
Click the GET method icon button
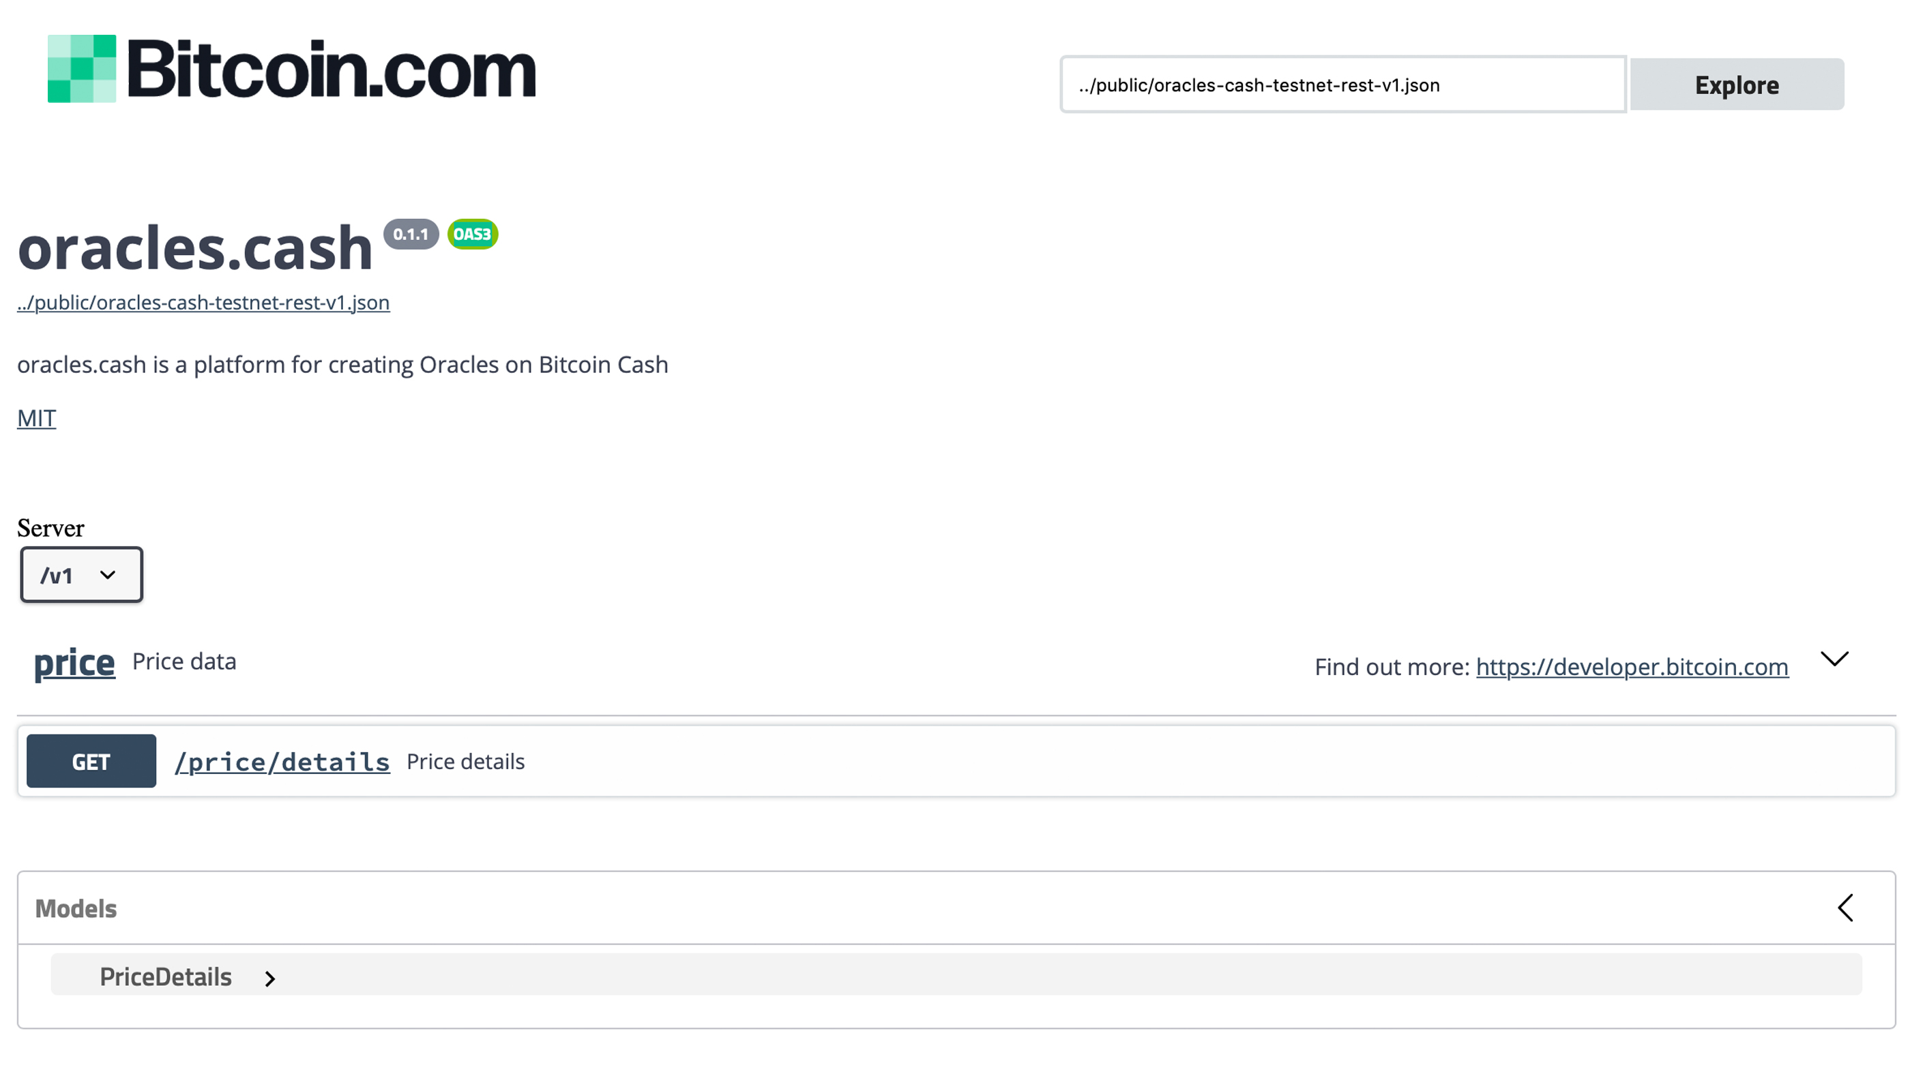click(x=92, y=760)
